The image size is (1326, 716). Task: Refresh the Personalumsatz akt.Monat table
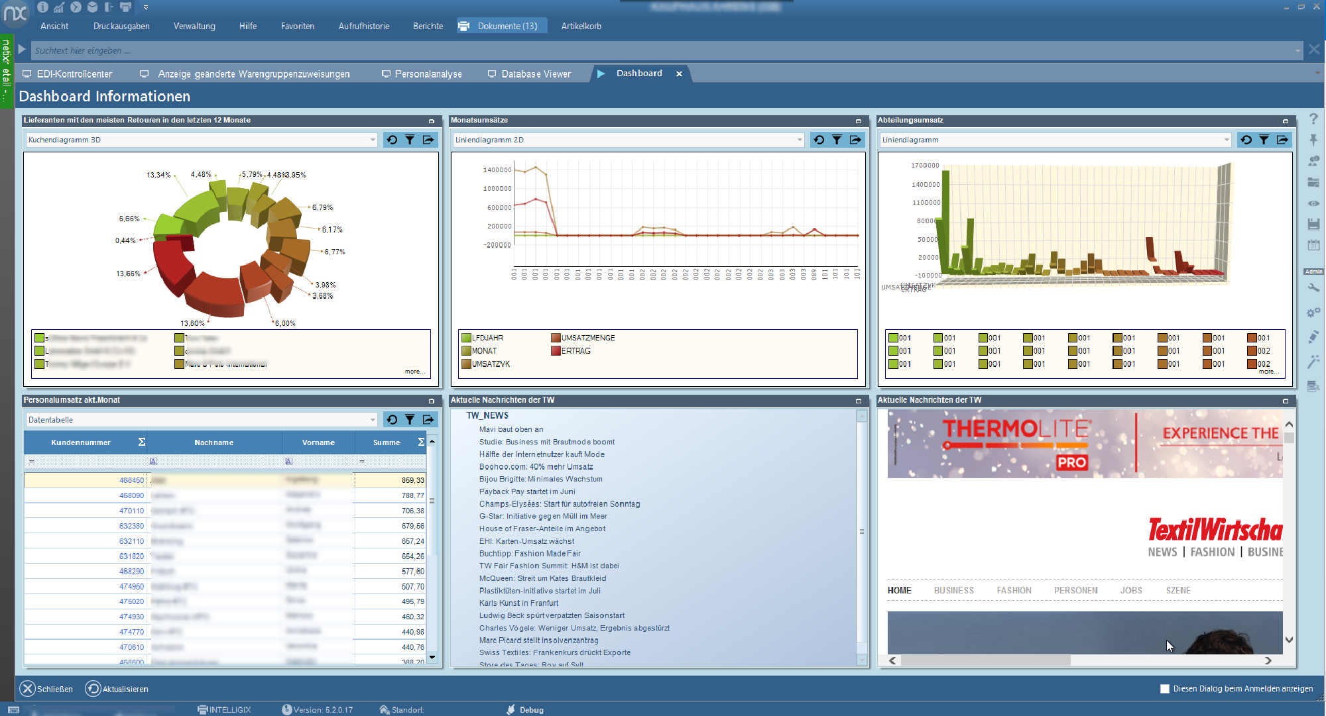(392, 419)
